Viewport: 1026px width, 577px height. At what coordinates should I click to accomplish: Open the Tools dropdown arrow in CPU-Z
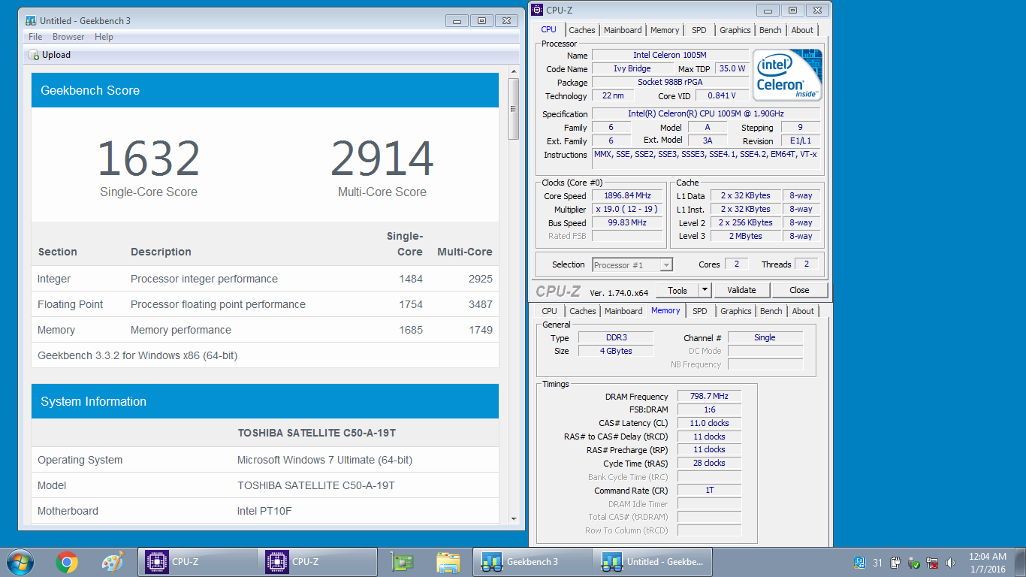pyautogui.click(x=705, y=290)
